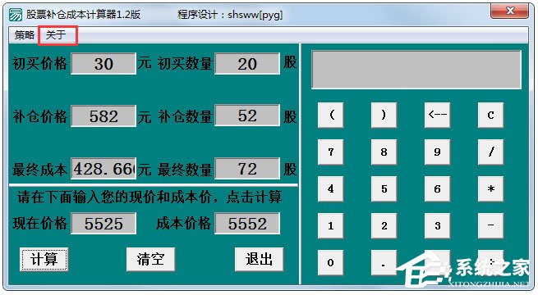Image resolution: width=538 pixels, height=295 pixels.
Task: Open the 策略 menu
Action: click(25, 35)
